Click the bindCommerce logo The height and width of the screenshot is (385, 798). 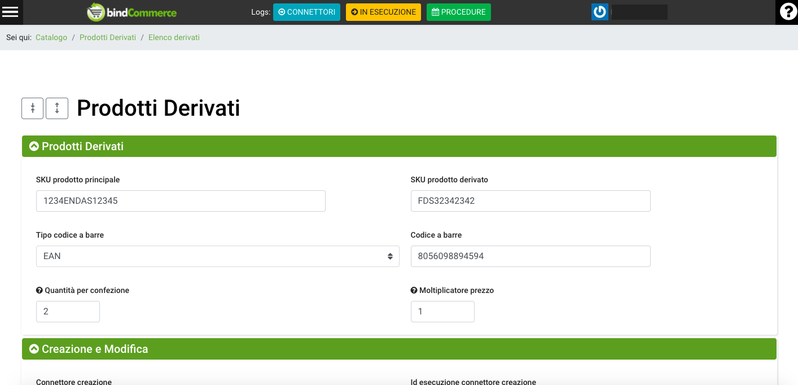pyautogui.click(x=131, y=12)
